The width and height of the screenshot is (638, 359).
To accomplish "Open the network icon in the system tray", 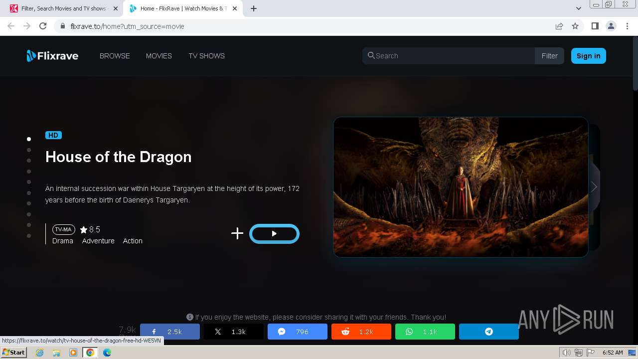I will click(579, 353).
